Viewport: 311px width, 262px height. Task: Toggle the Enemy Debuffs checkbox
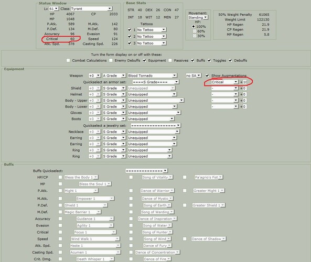coord(111,60)
